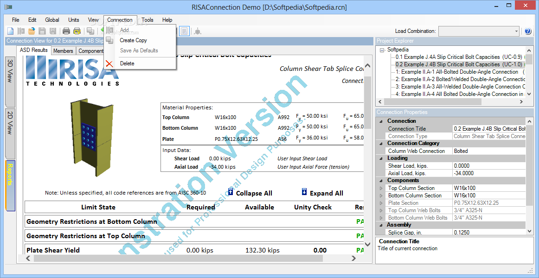Click the report page toolbar icon
Screen dimensions: 539x278
(x=184, y=31)
